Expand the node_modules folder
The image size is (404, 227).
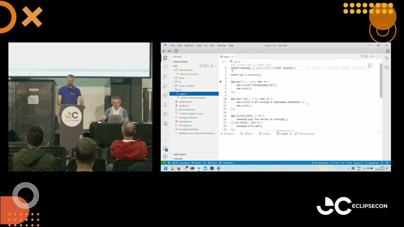tap(186, 86)
